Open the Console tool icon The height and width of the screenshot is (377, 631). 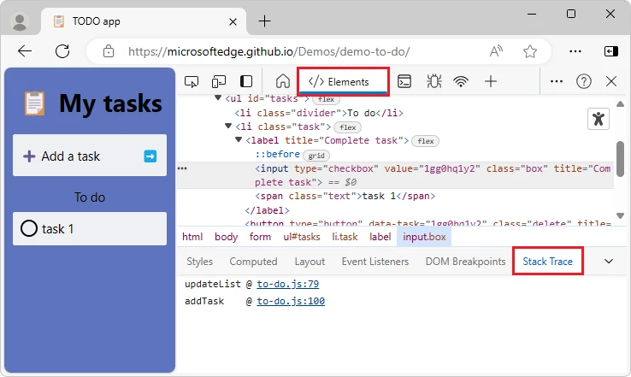pyautogui.click(x=404, y=82)
